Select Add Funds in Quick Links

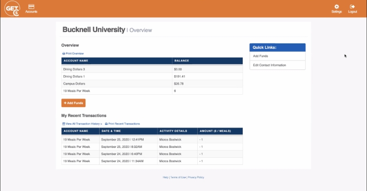coord(278,56)
